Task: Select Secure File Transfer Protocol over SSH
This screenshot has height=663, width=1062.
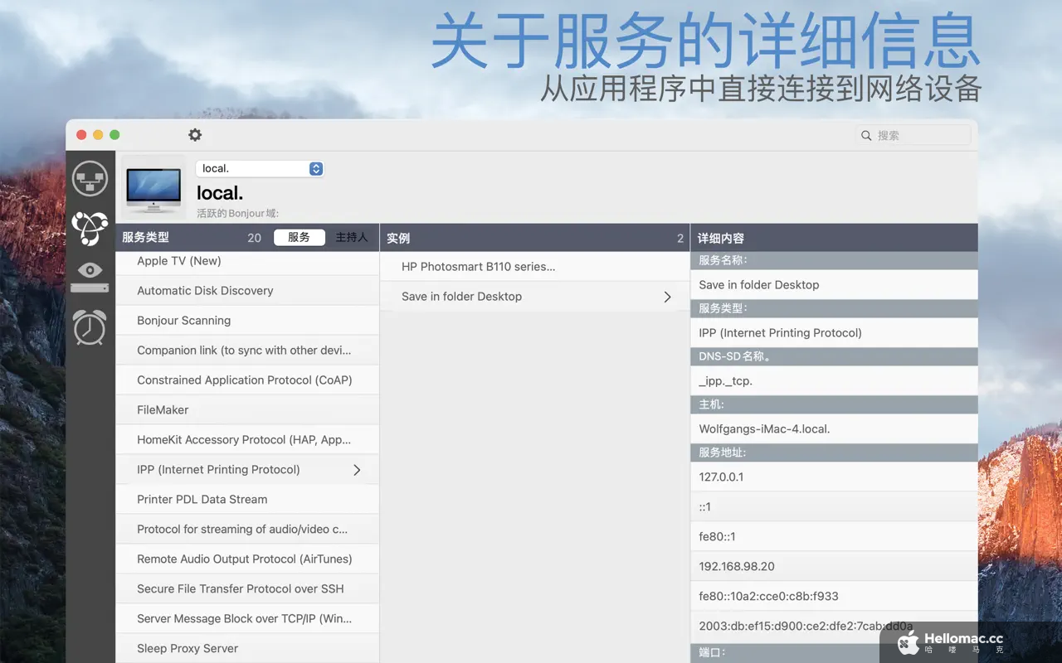Action: tap(247, 589)
